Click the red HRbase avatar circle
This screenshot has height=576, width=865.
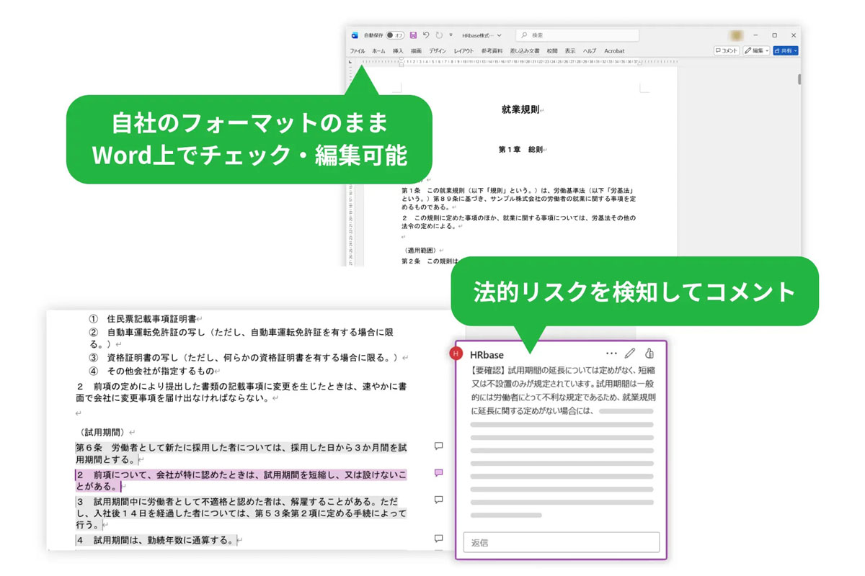click(x=456, y=354)
